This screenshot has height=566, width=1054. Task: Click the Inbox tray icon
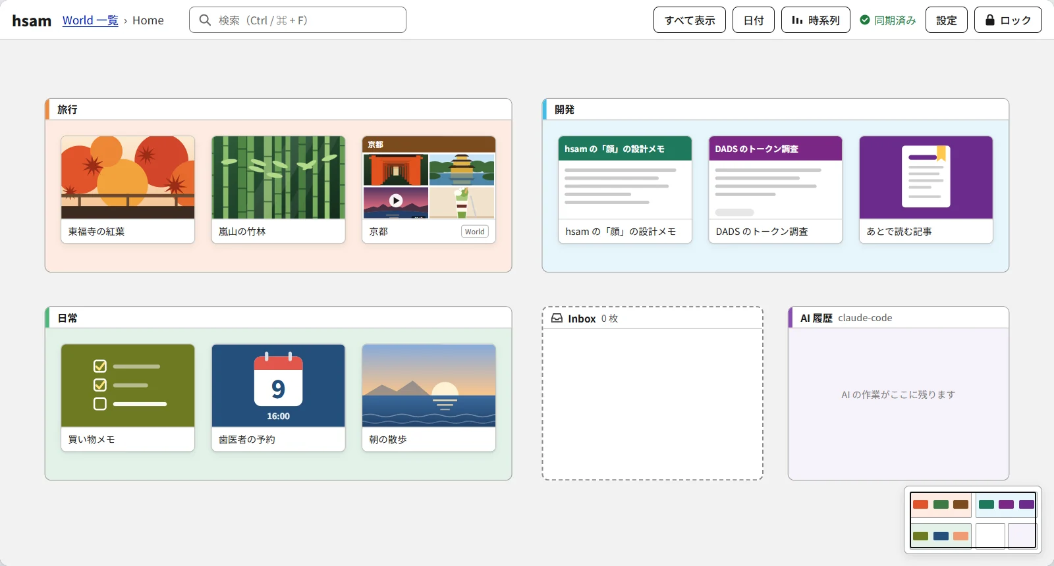coord(557,318)
